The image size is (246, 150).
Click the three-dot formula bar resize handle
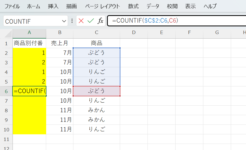point(72,21)
